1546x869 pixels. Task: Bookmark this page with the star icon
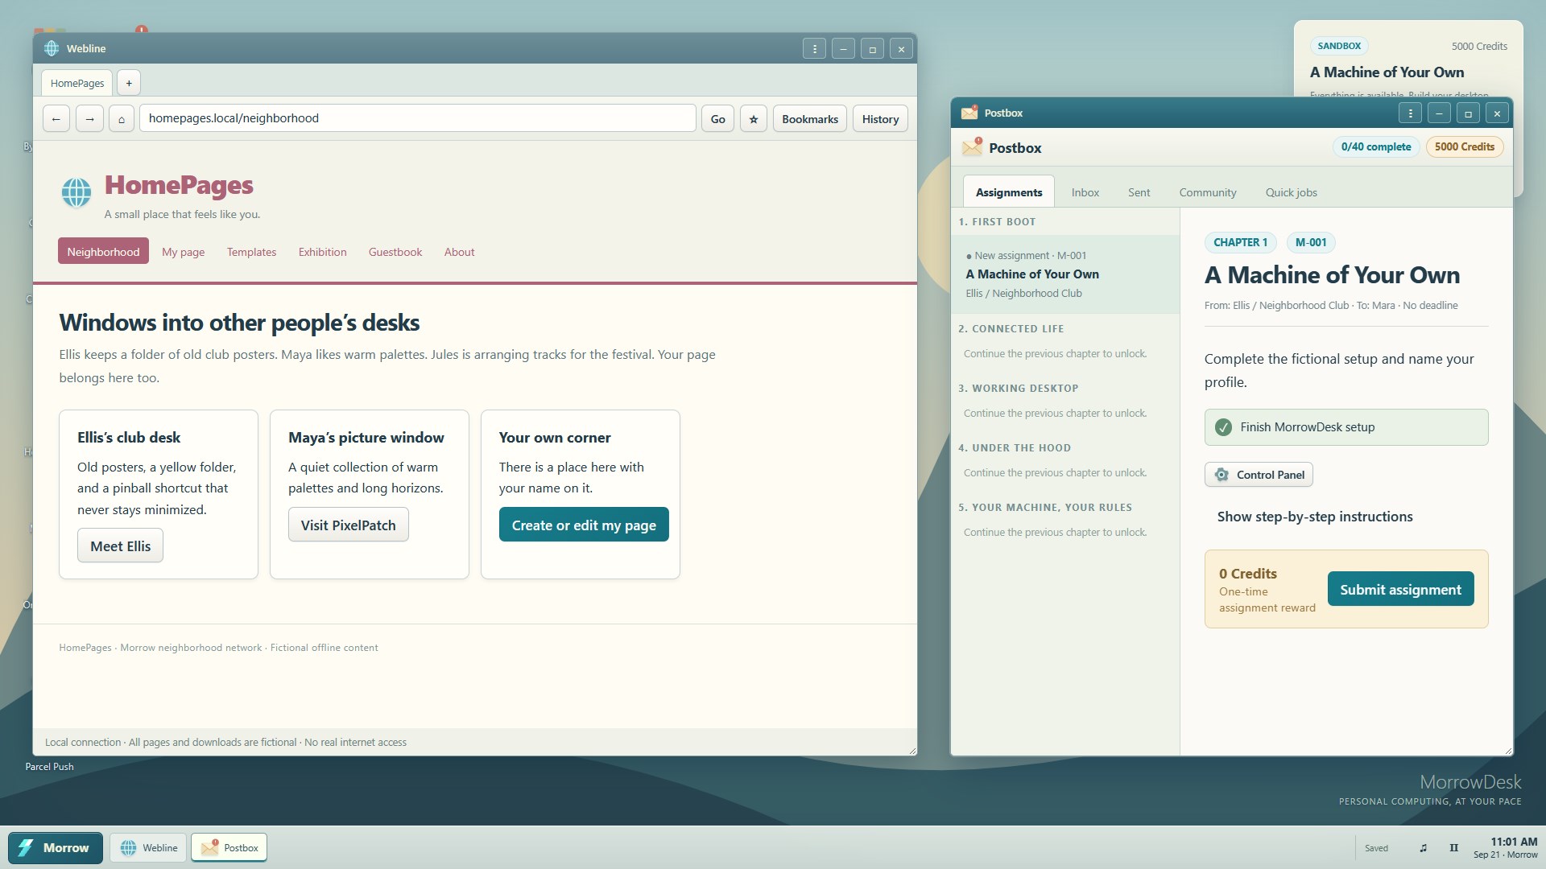754,119
